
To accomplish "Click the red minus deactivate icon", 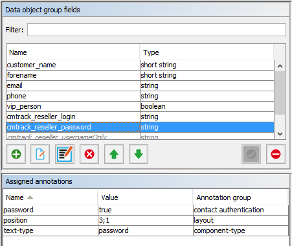I will coord(276,154).
